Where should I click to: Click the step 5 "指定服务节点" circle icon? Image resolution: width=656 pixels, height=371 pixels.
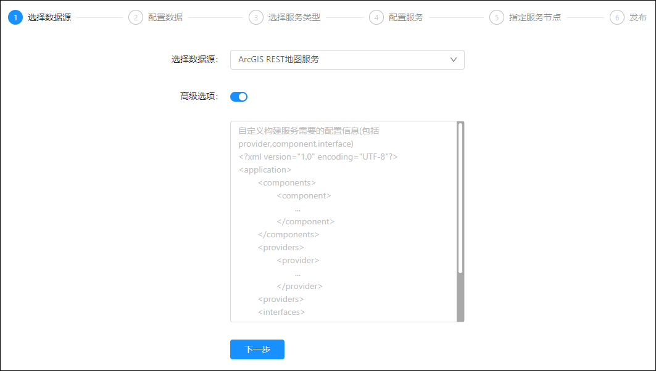click(497, 17)
